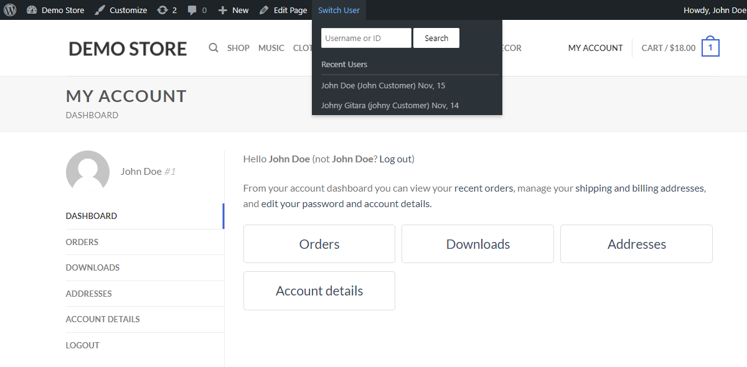
Task: Open the Demo Store dashboard icon
Action: click(32, 10)
